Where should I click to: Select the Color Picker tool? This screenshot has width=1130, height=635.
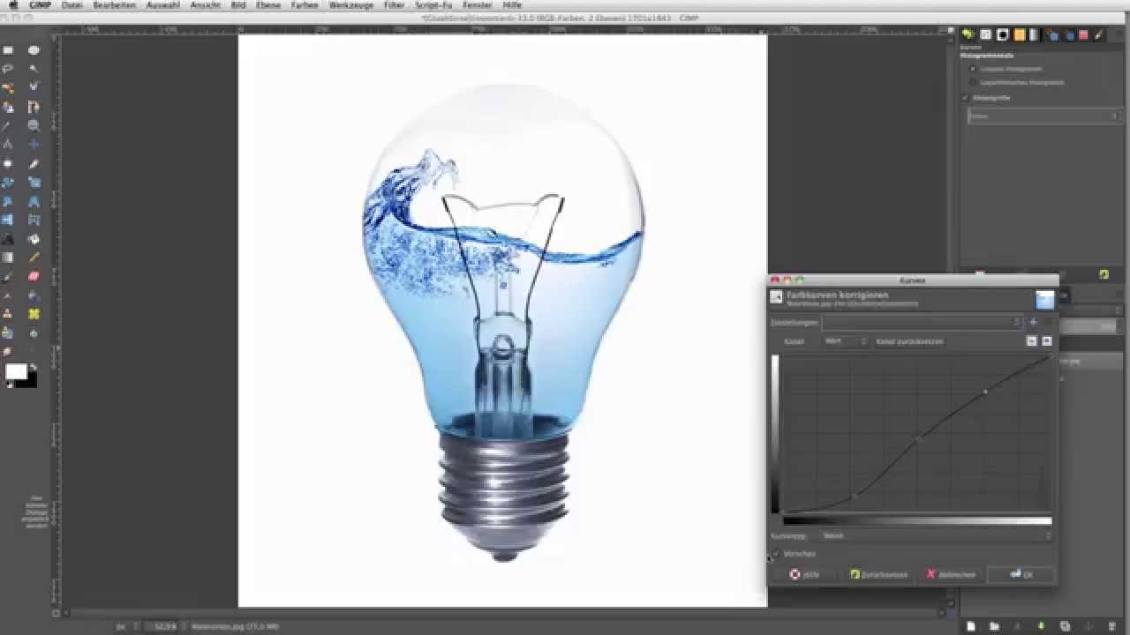point(8,125)
